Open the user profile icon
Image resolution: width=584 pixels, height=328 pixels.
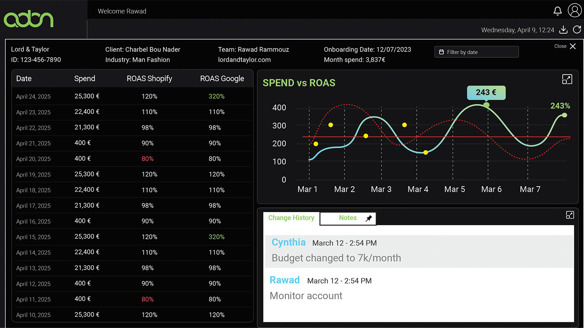(575, 10)
